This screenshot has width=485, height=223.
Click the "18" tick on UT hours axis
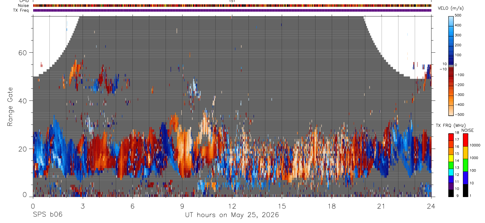tap(332, 206)
